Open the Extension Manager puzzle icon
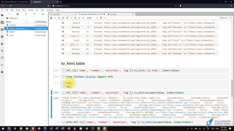Screen dimensions: 234x131 (x=2, y=72)
